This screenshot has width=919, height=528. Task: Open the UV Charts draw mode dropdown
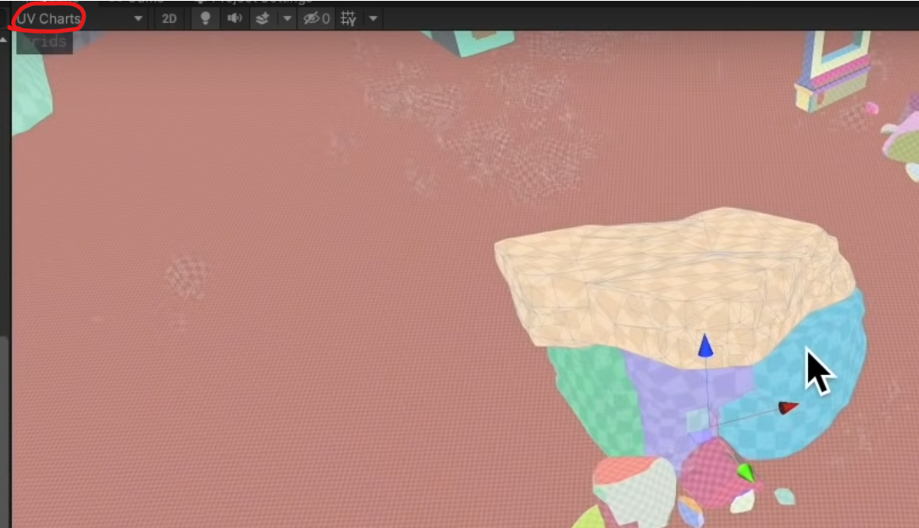click(79, 19)
